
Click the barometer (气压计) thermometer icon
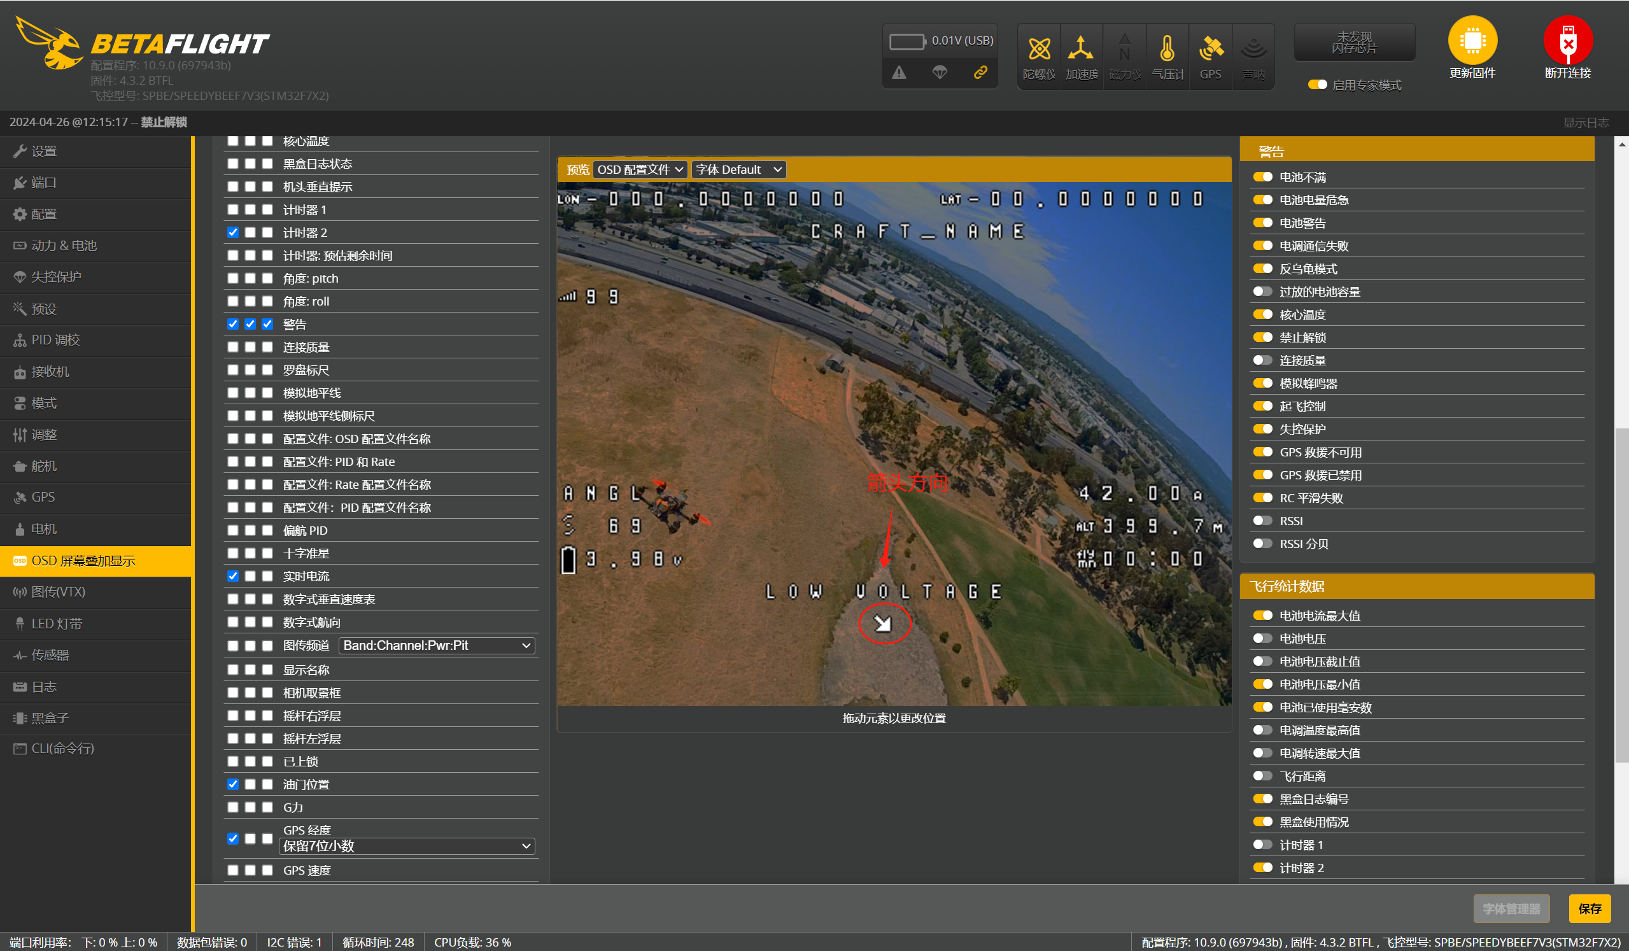tap(1167, 50)
